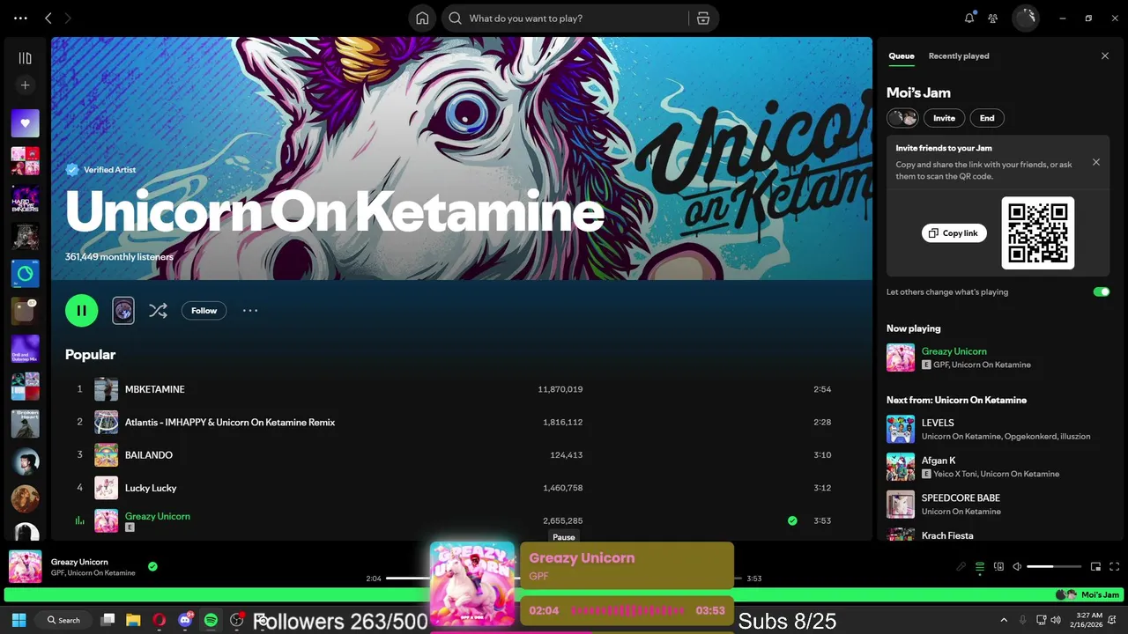View Jam participants avatars
This screenshot has height=634, width=1128.
[902, 118]
